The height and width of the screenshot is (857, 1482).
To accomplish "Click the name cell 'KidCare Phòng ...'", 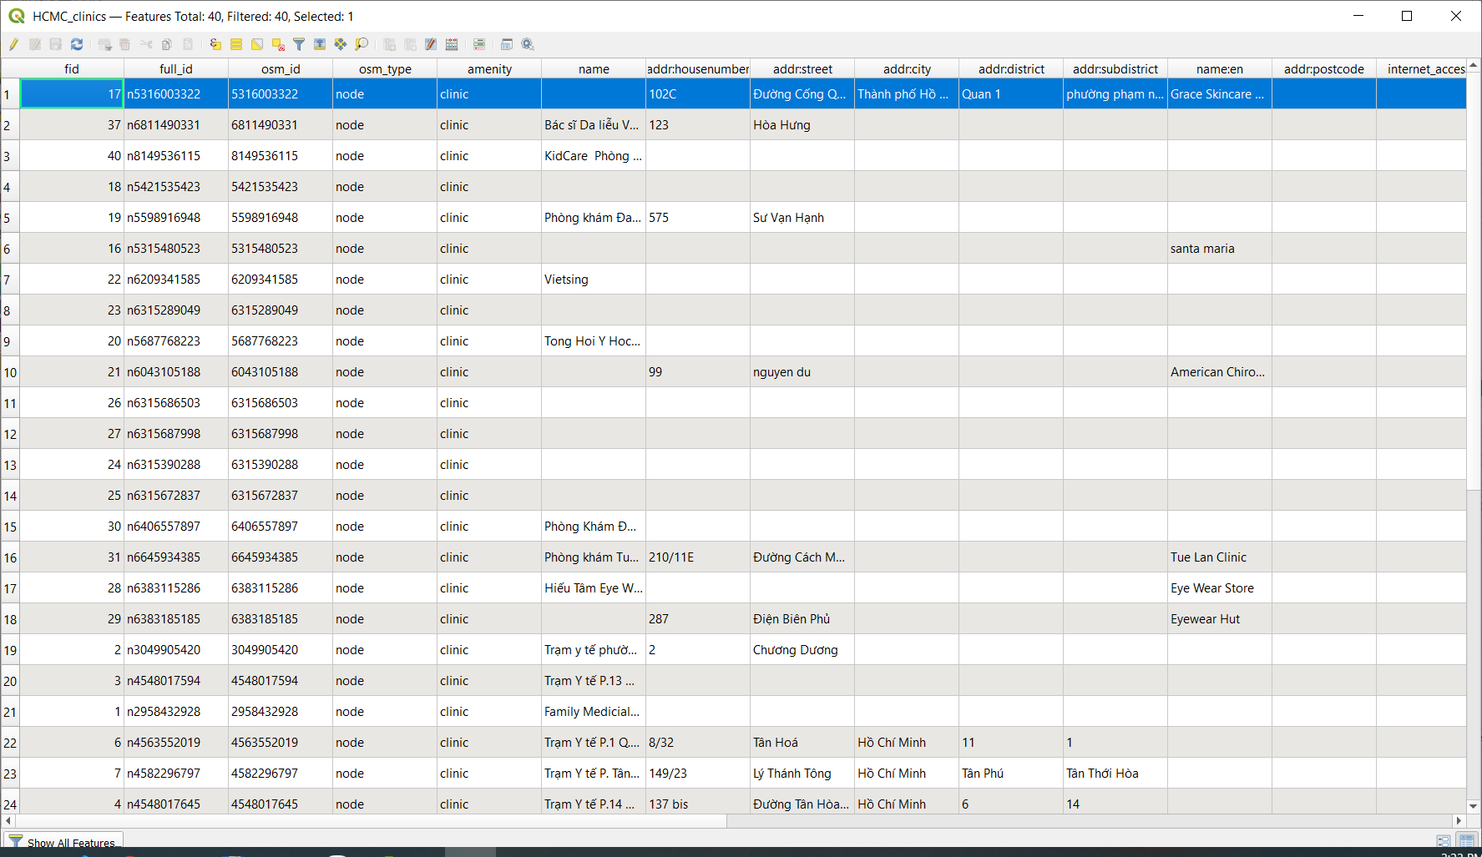I will click(x=594, y=156).
